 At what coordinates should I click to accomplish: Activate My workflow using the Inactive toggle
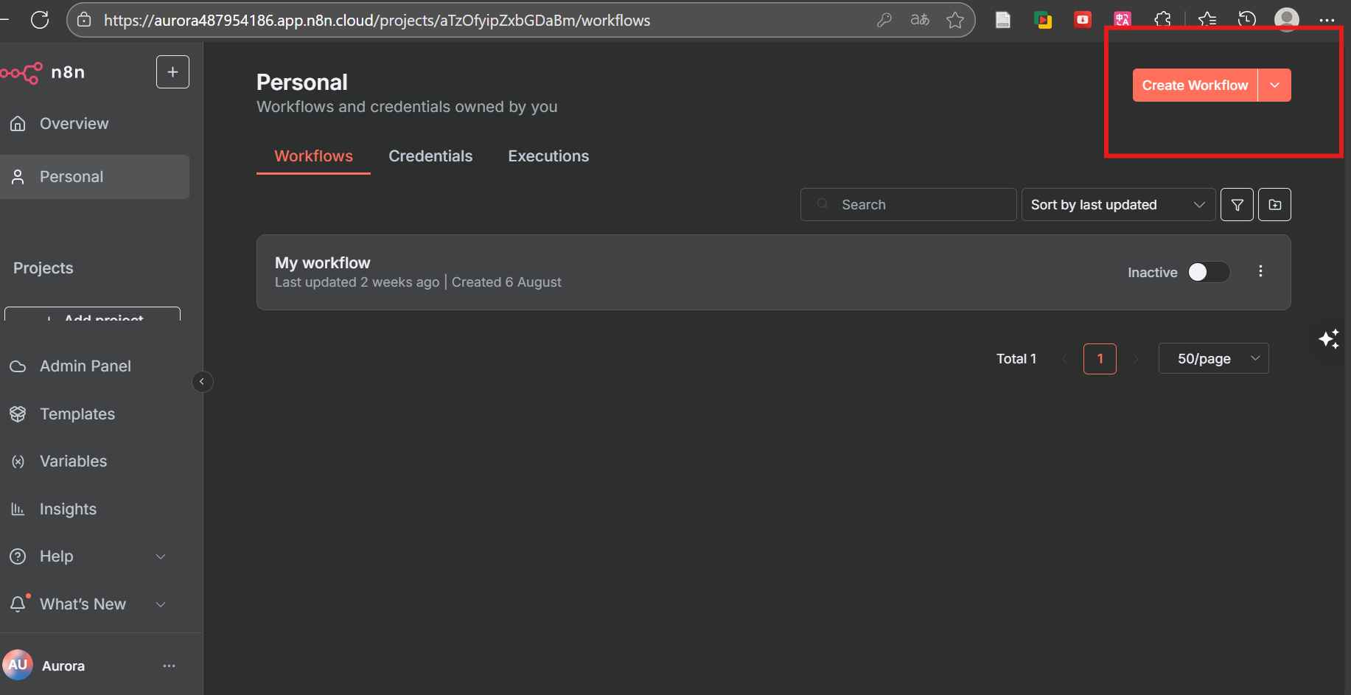tap(1208, 272)
